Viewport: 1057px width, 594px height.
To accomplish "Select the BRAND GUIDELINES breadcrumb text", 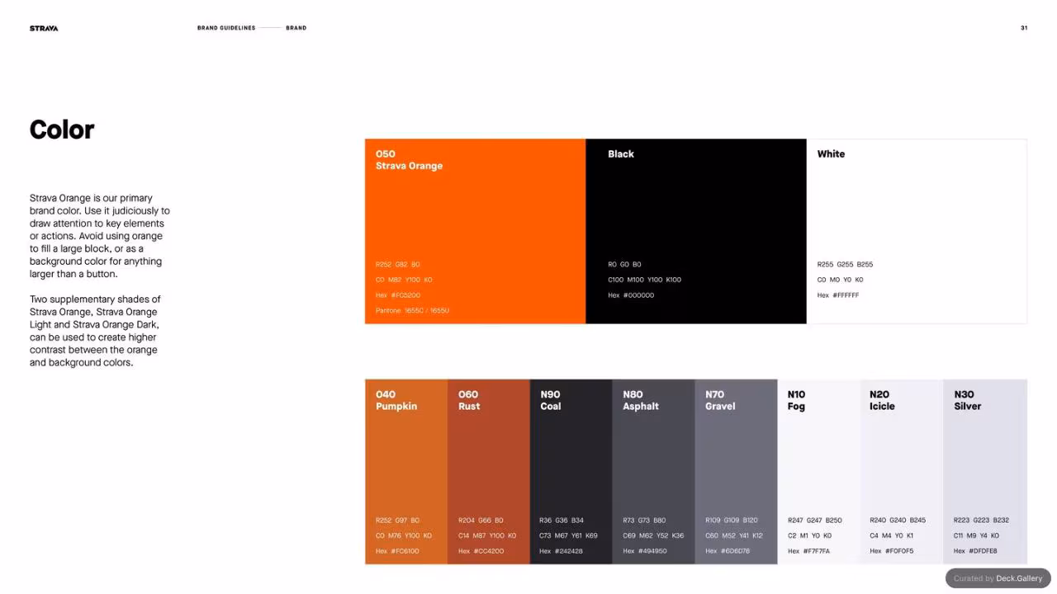I will coord(226,28).
